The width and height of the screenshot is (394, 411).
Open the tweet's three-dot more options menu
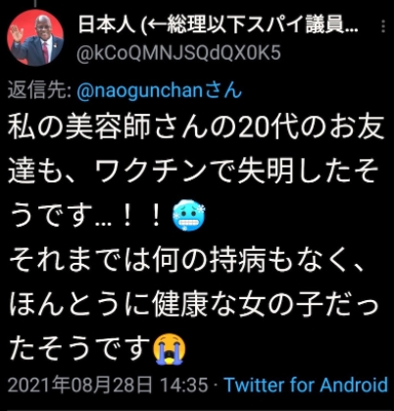click(x=384, y=26)
